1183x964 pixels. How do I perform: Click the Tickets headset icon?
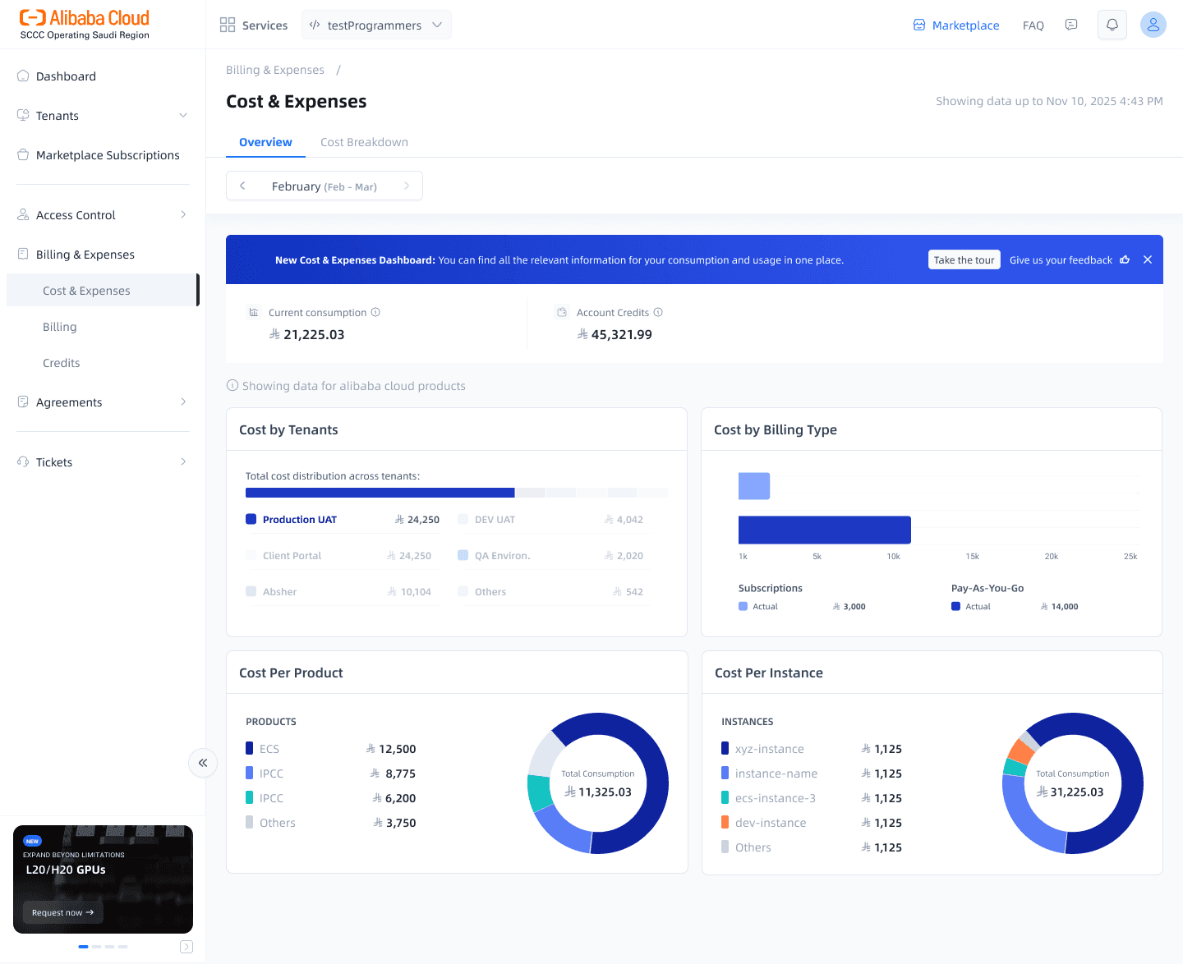point(23,461)
